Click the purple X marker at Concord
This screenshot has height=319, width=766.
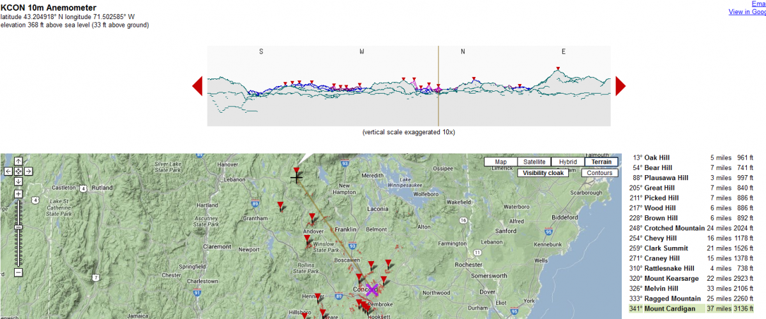(372, 291)
